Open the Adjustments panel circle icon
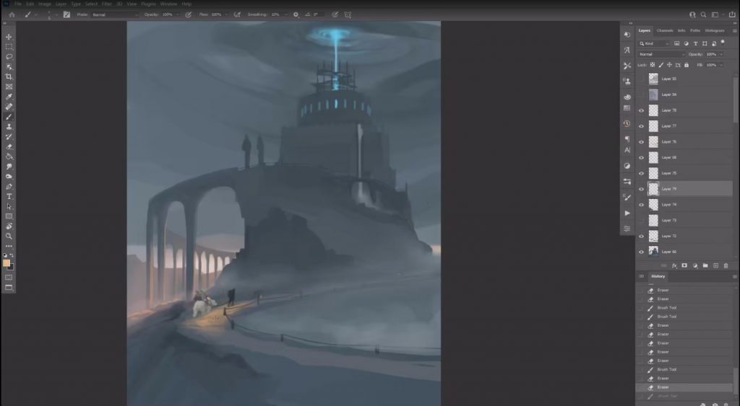Screen dimensions: 740x406 click(627, 166)
